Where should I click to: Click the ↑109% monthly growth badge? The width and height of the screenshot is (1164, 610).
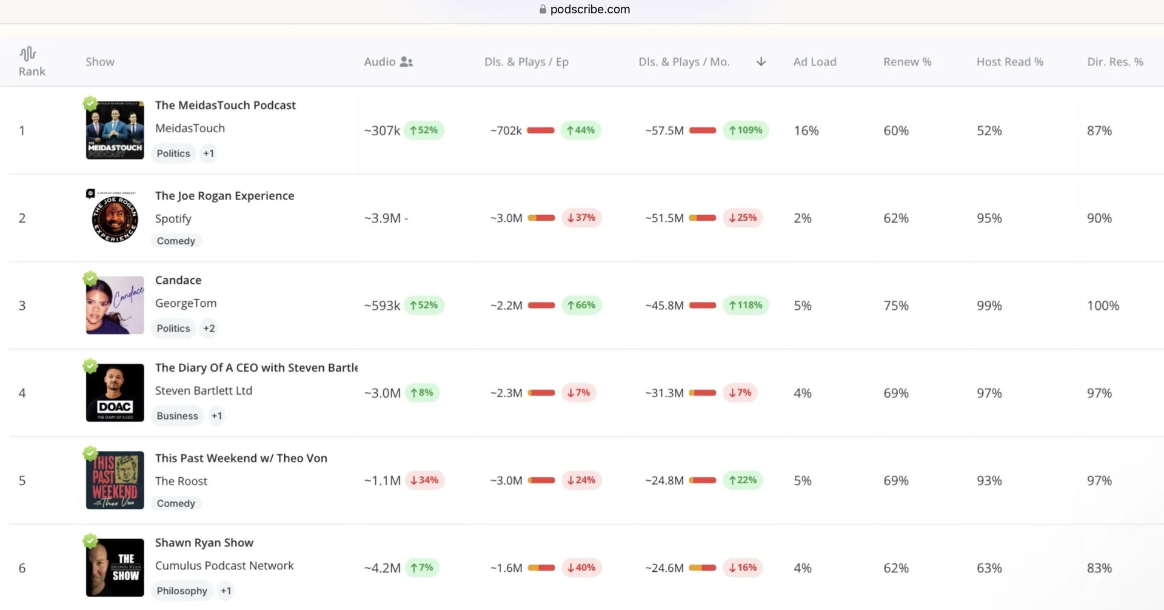746,130
